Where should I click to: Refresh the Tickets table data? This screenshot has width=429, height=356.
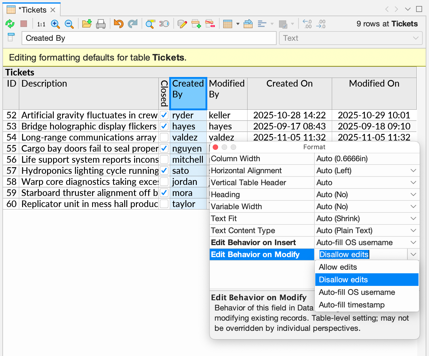[10, 24]
